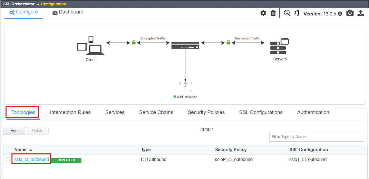Screen dimensions: 369x179
Task: Click the ssloP_l3_outbound security policy cell
Action: (234, 159)
